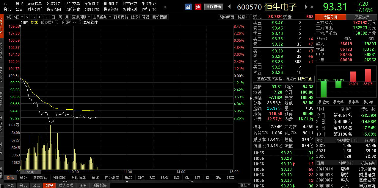Select the 5-minute period button

click(27, 17)
